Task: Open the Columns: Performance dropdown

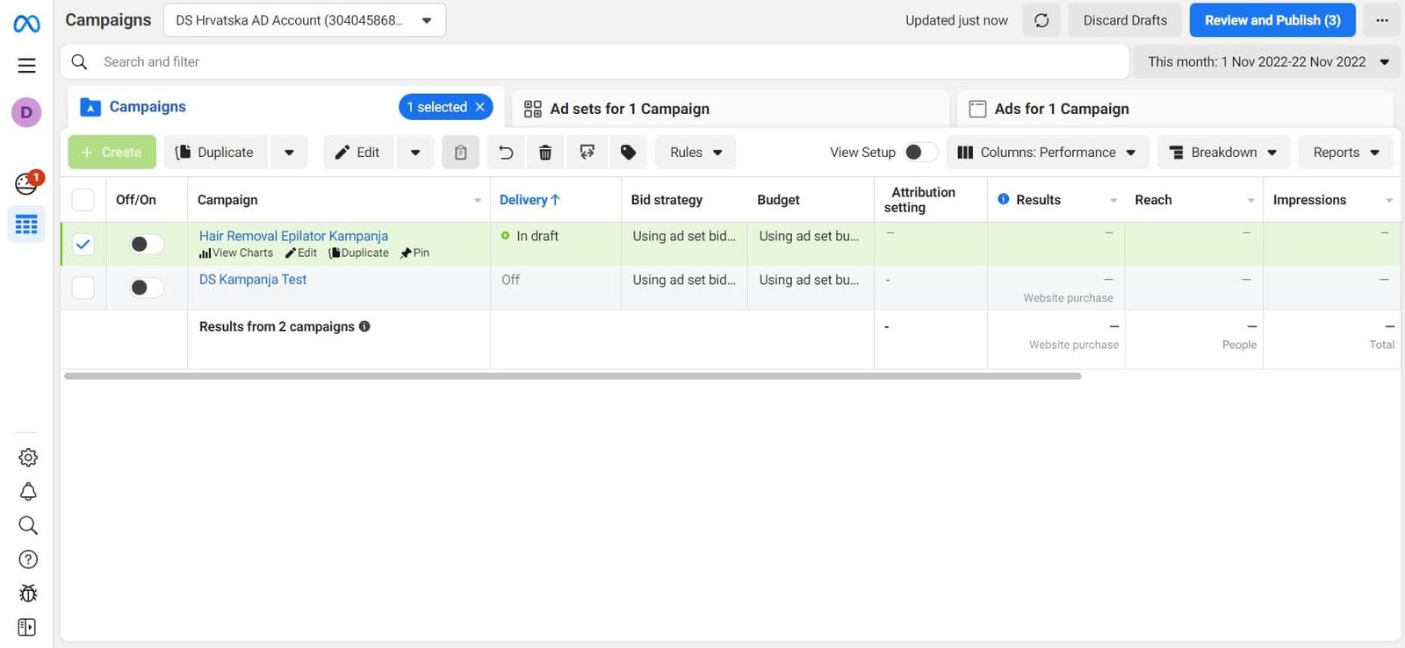Action: (x=1048, y=153)
